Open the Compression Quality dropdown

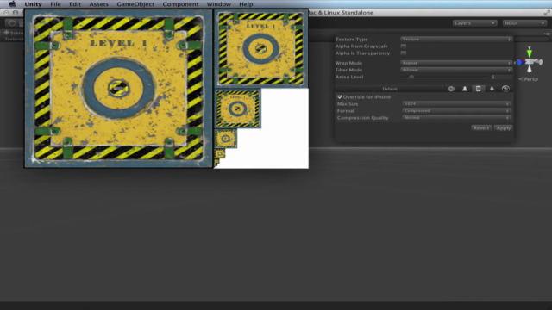click(456, 118)
